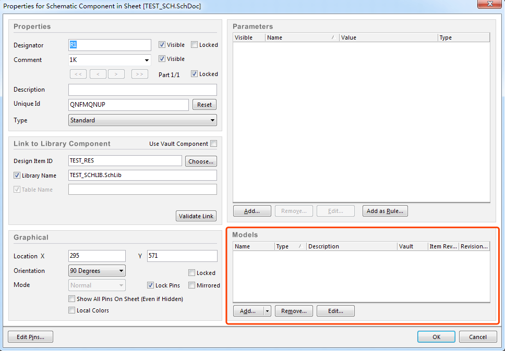Sort Models by the Description column header
Screen dimensions: 505x351
352,246
